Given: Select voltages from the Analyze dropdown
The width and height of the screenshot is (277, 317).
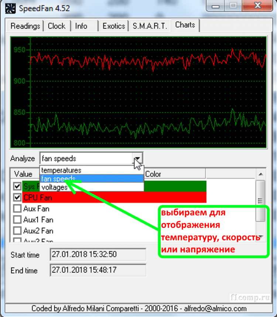Looking at the screenshot, I should [92, 187].
